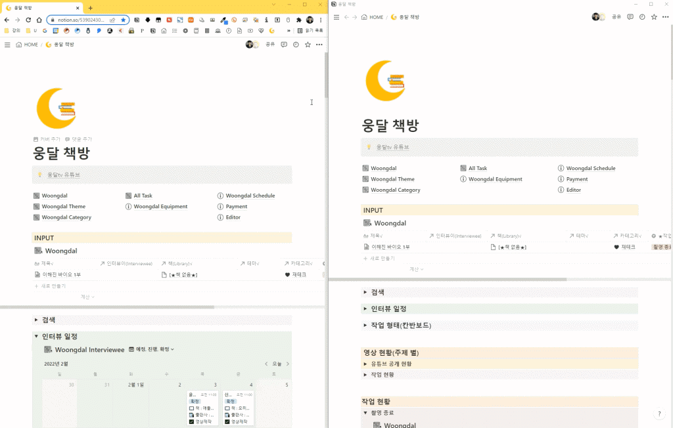This screenshot has height=428, width=673.
Task: Check the 영상제작 checkbox in the calendar entry
Action: [x=191, y=421]
